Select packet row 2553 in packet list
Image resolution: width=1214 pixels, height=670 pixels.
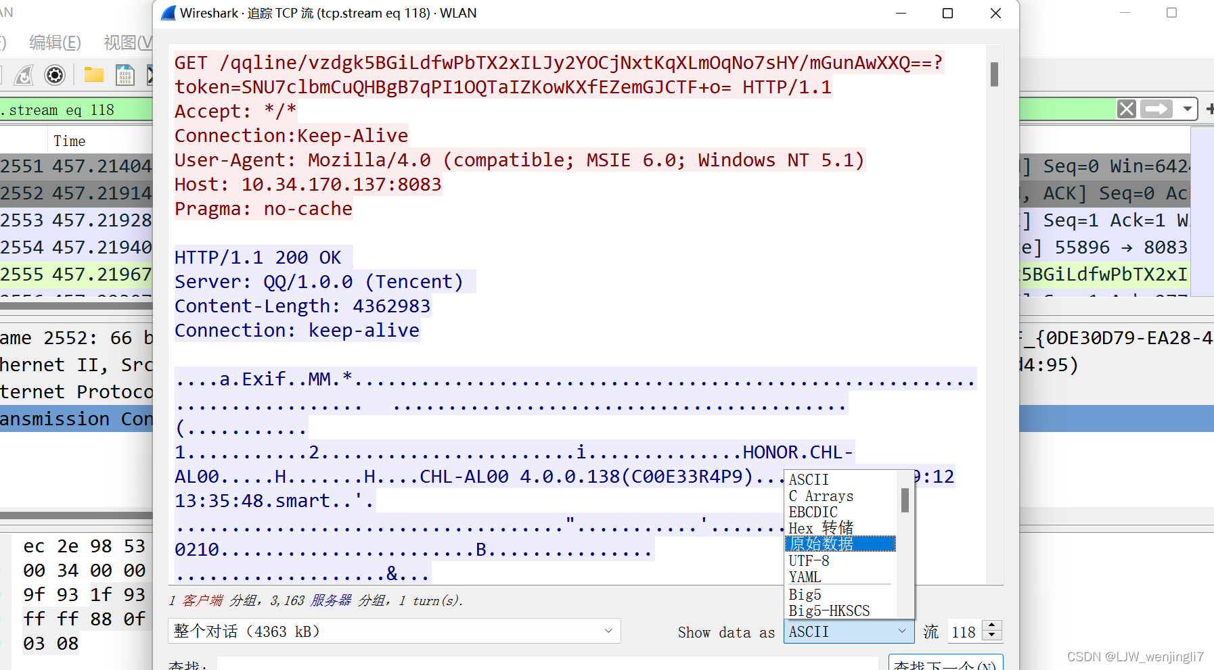76,220
